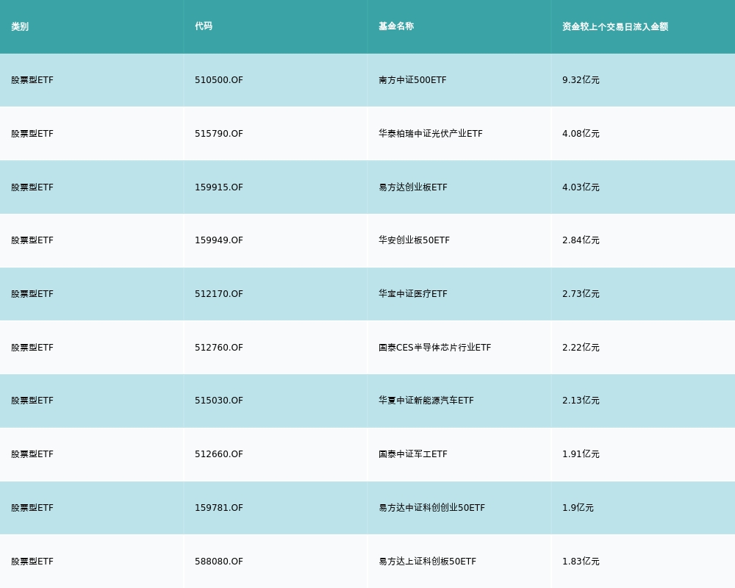Select the 国泰CES半导体芯片行业ETF fund name
This screenshot has height=588, width=735.
coord(434,348)
